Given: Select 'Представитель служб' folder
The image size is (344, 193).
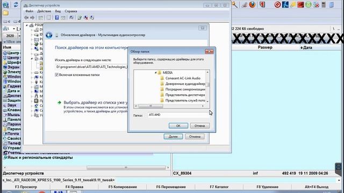Looking at the screenshot, I should point(185,100).
